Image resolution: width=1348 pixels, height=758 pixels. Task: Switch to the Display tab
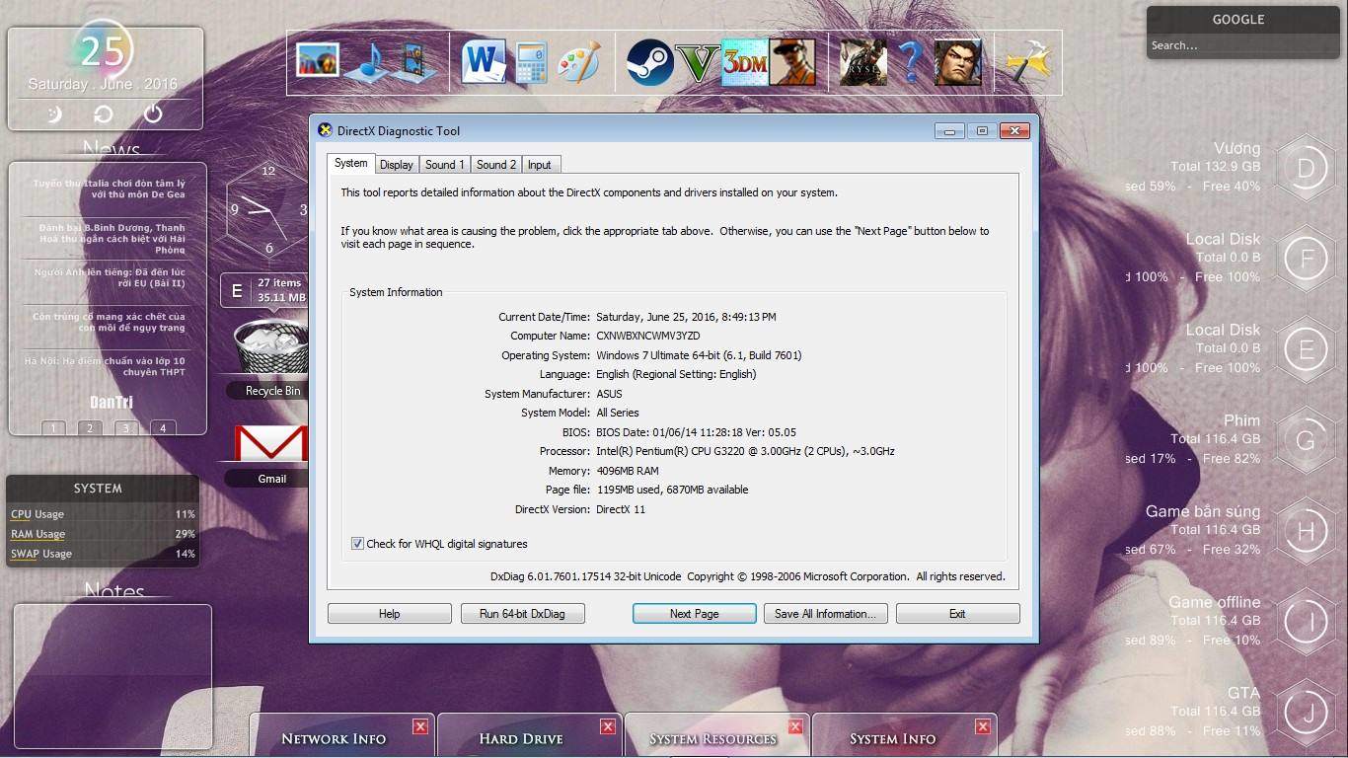point(396,165)
